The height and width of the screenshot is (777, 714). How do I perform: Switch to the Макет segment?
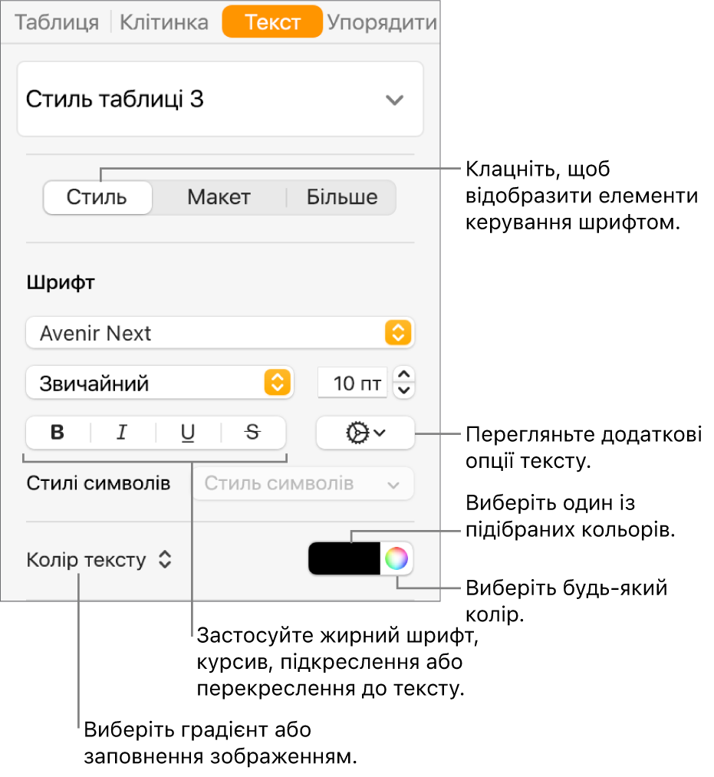(x=219, y=197)
